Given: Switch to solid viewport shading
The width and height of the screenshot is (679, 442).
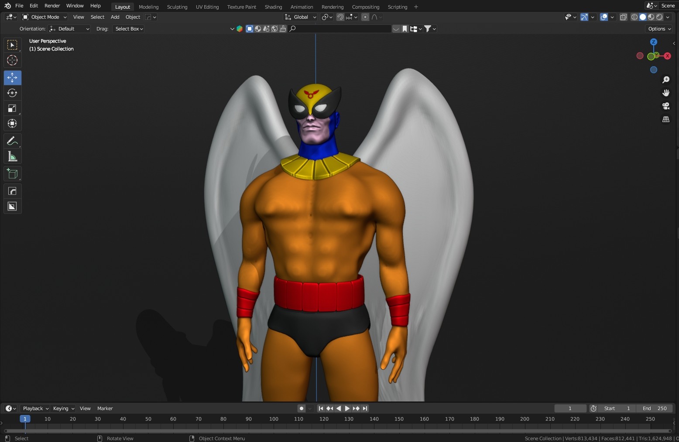Looking at the screenshot, I should [x=643, y=17].
